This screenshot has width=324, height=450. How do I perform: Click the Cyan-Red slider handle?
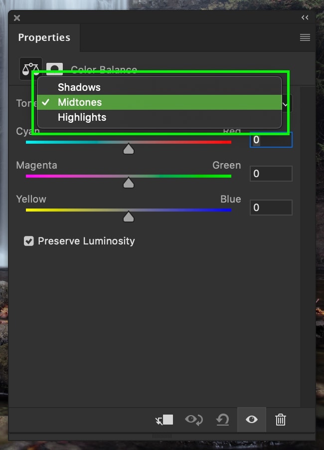(129, 149)
